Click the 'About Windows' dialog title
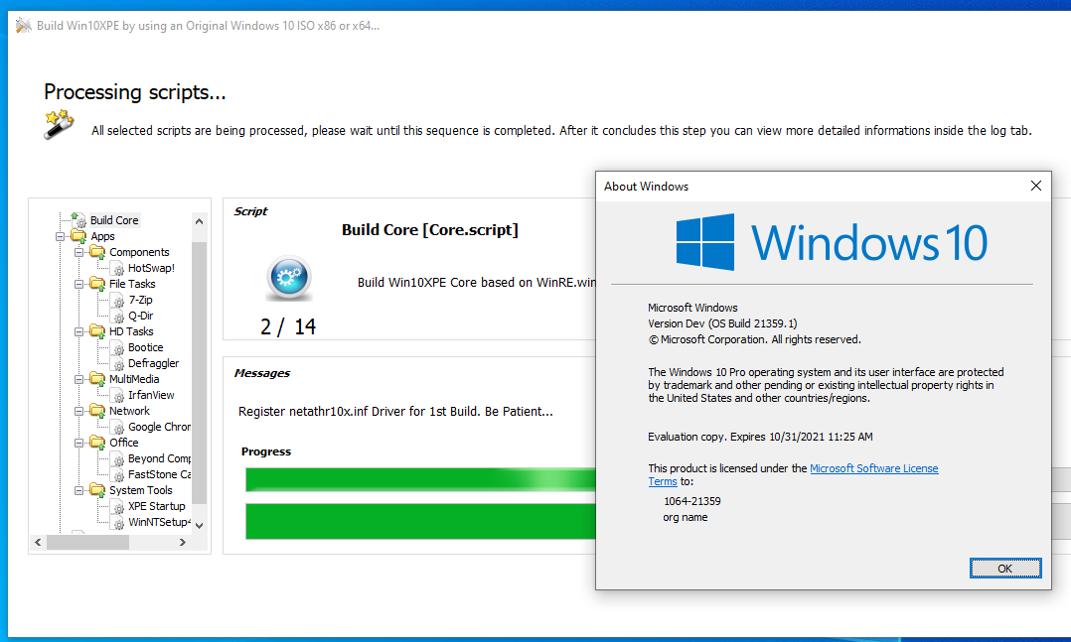 (x=646, y=187)
